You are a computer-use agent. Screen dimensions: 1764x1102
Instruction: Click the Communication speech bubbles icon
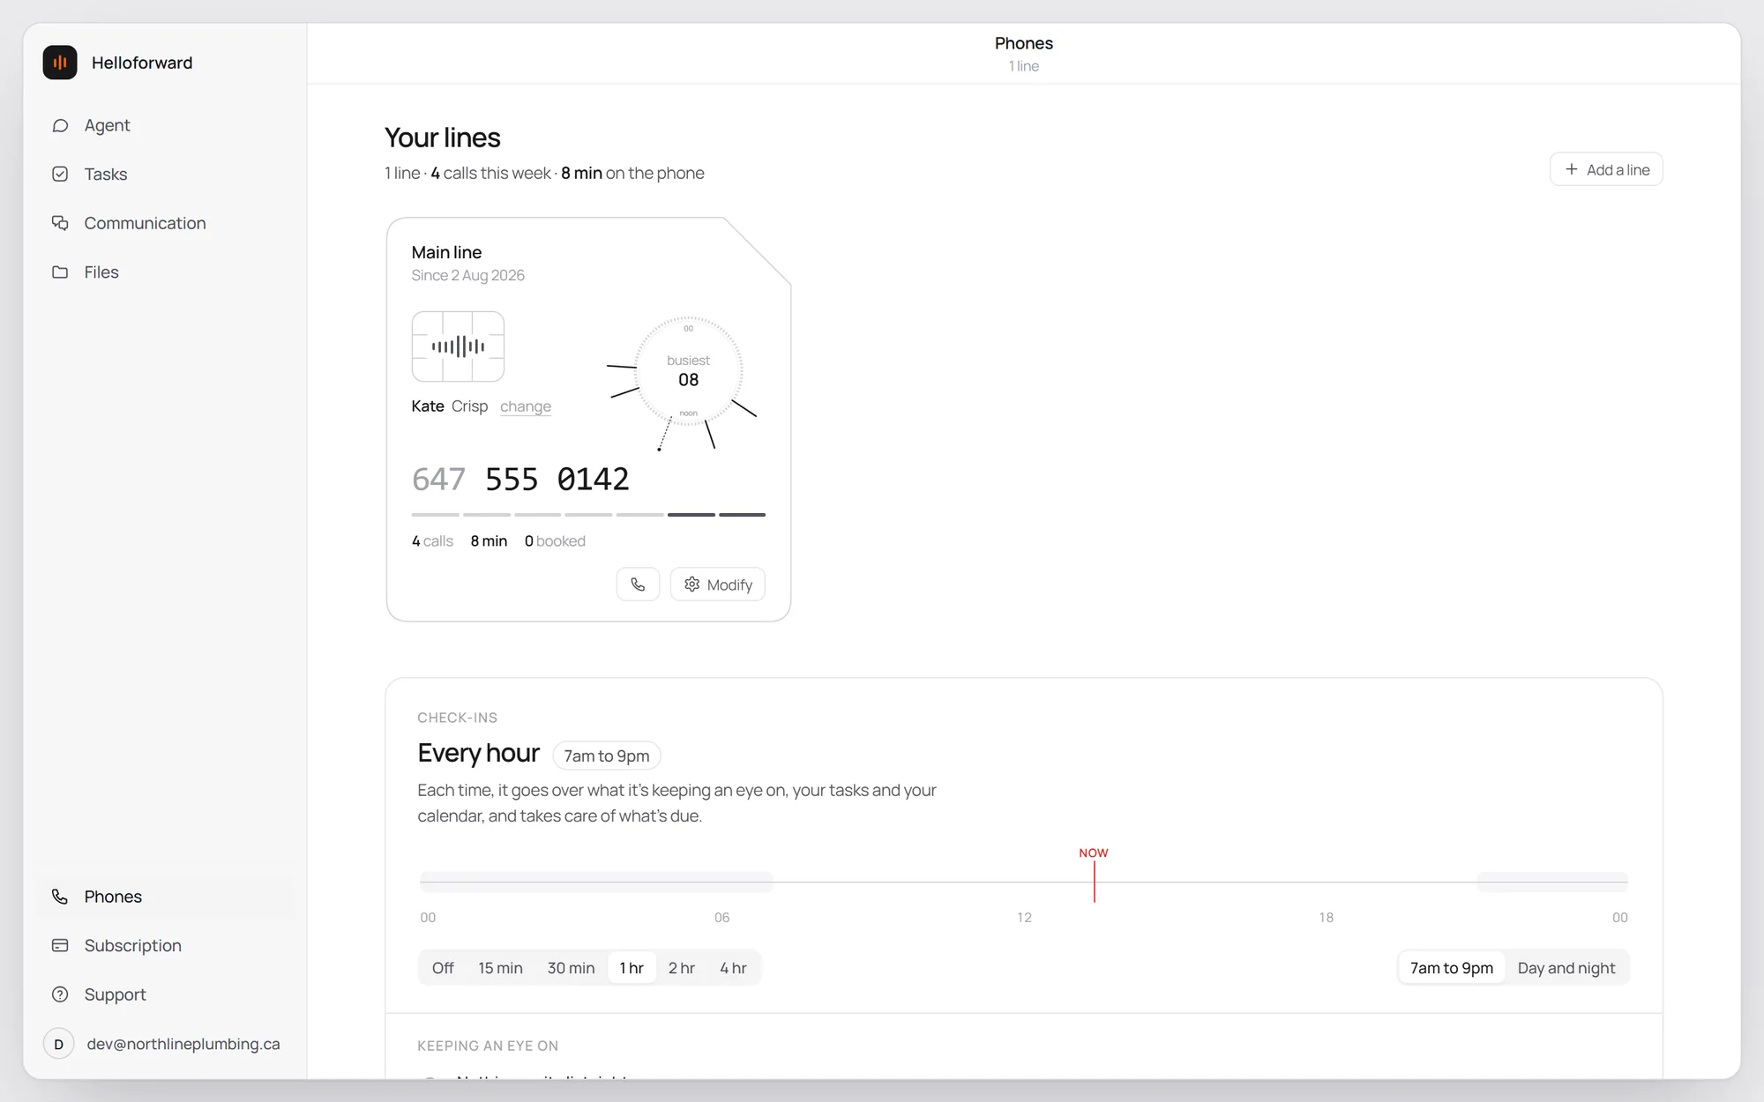60,223
